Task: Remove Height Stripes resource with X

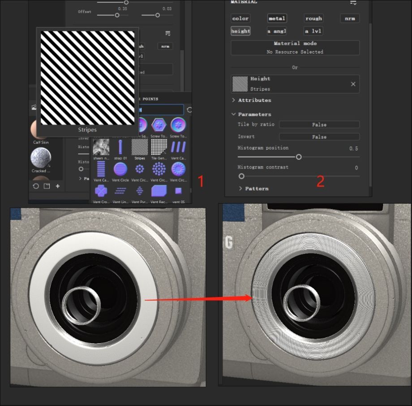Action: click(353, 84)
